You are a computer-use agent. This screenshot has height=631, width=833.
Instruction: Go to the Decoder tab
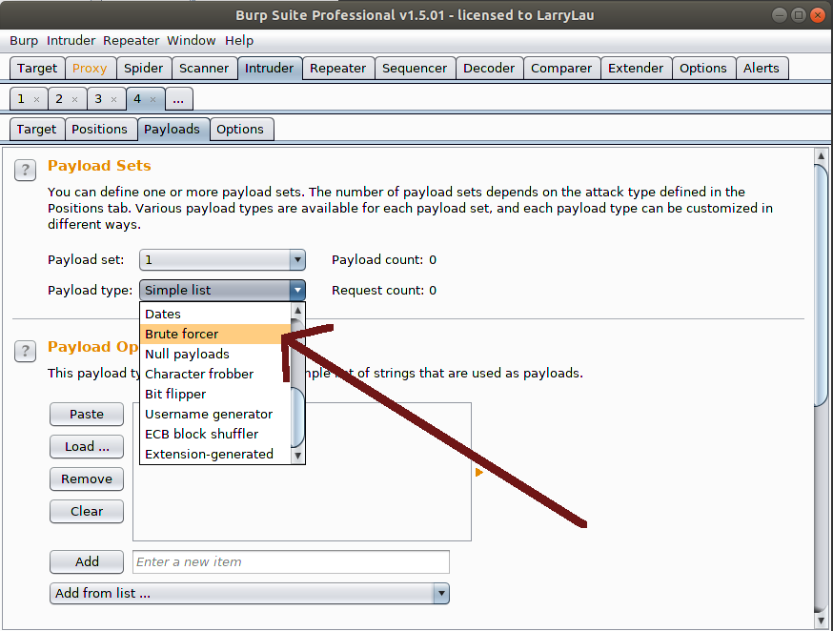pos(489,69)
